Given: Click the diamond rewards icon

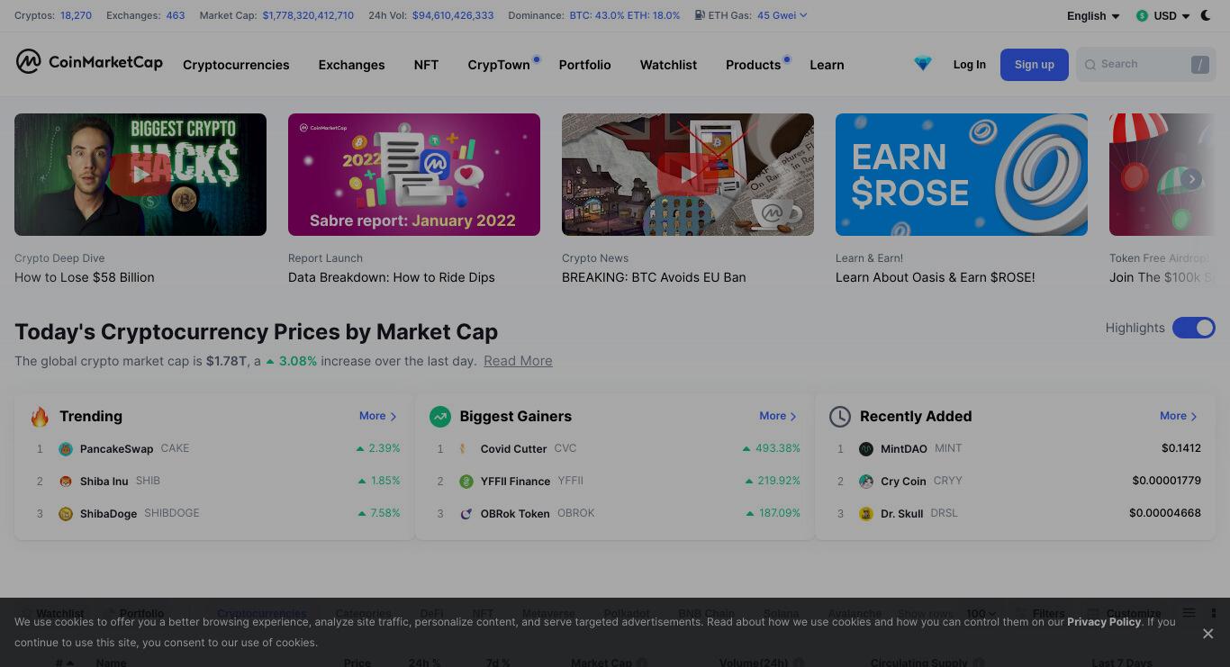Looking at the screenshot, I should click(923, 64).
